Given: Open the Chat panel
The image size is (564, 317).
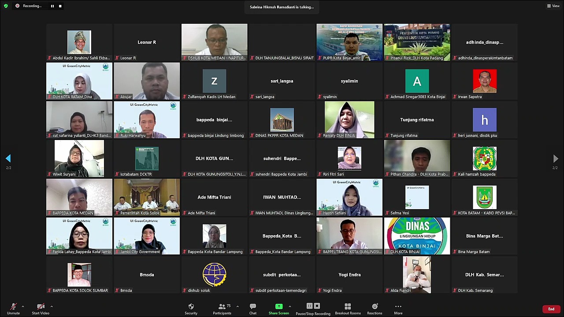Looking at the screenshot, I should (253, 309).
